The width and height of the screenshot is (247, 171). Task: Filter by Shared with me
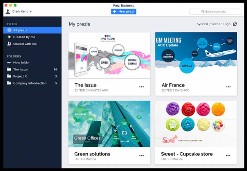tap(32, 44)
